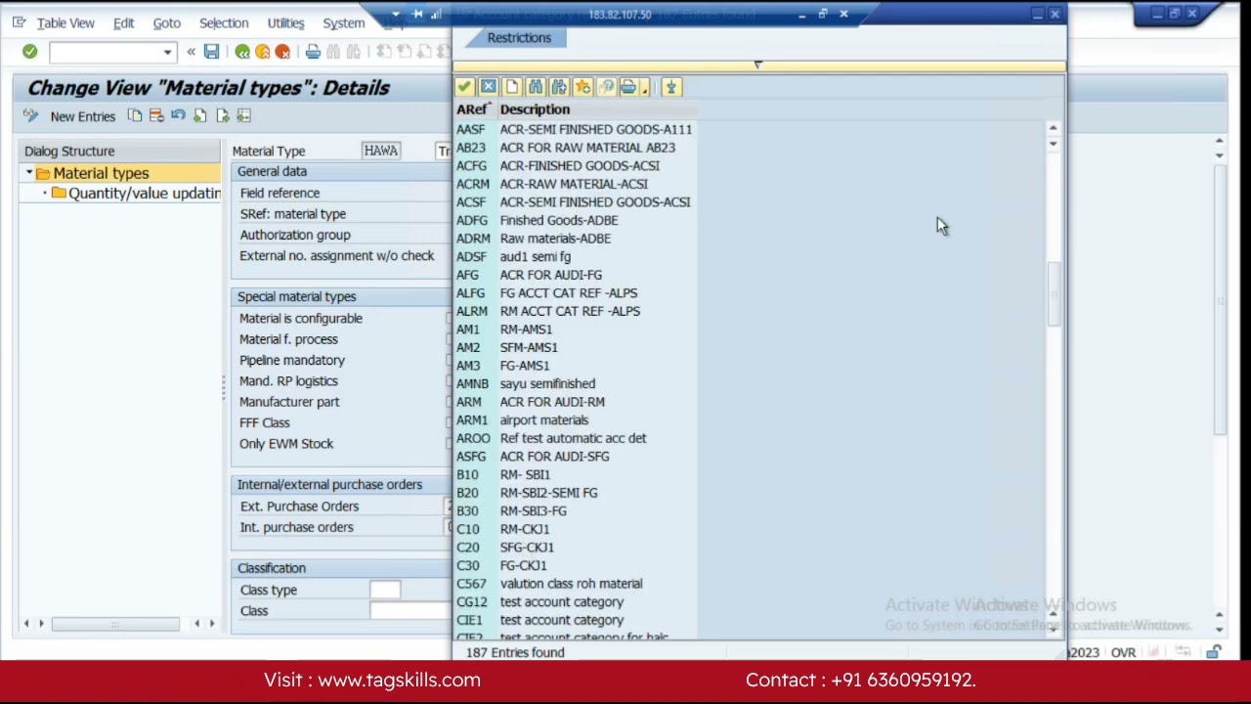Screen dimensions: 1251x704
Task: Open the Table View menu
Action: click(x=65, y=22)
